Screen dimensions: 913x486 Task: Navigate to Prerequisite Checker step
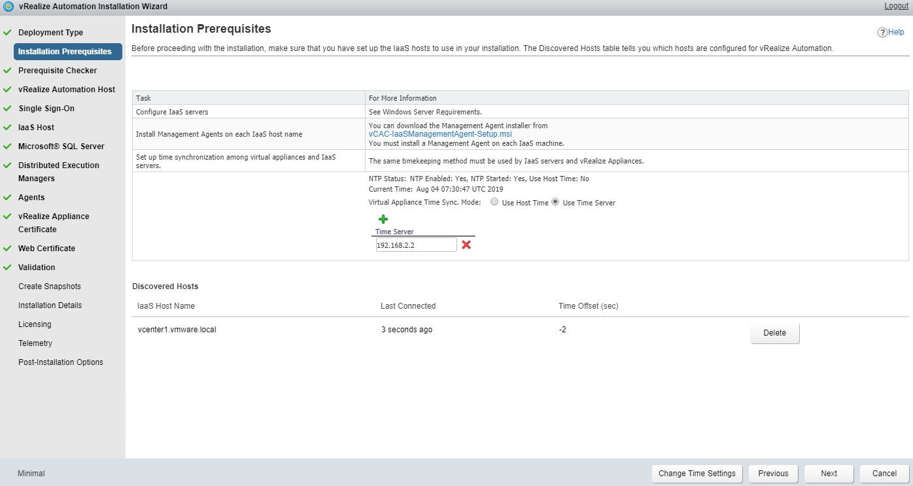coord(58,71)
